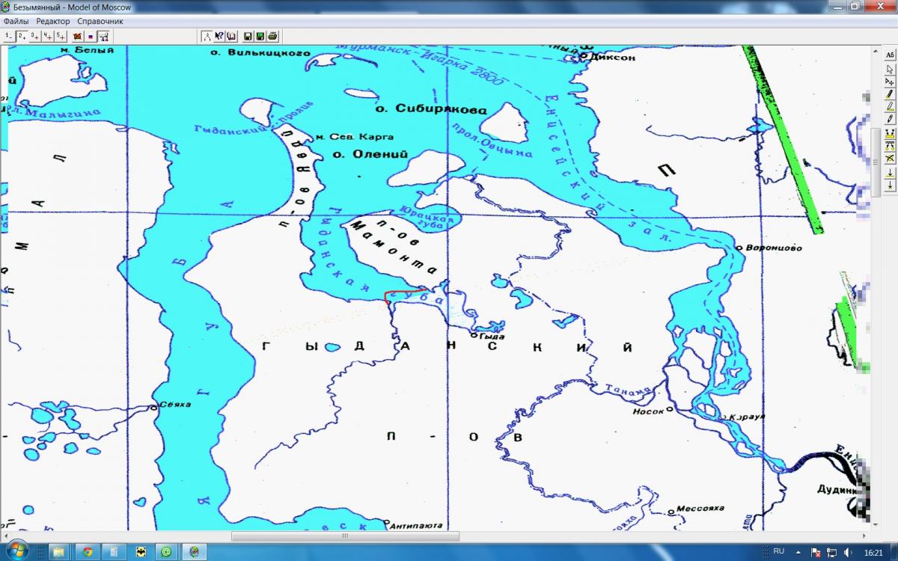898x561 pixels.
Task: Toggle scale level 5 button
Action: [60, 36]
